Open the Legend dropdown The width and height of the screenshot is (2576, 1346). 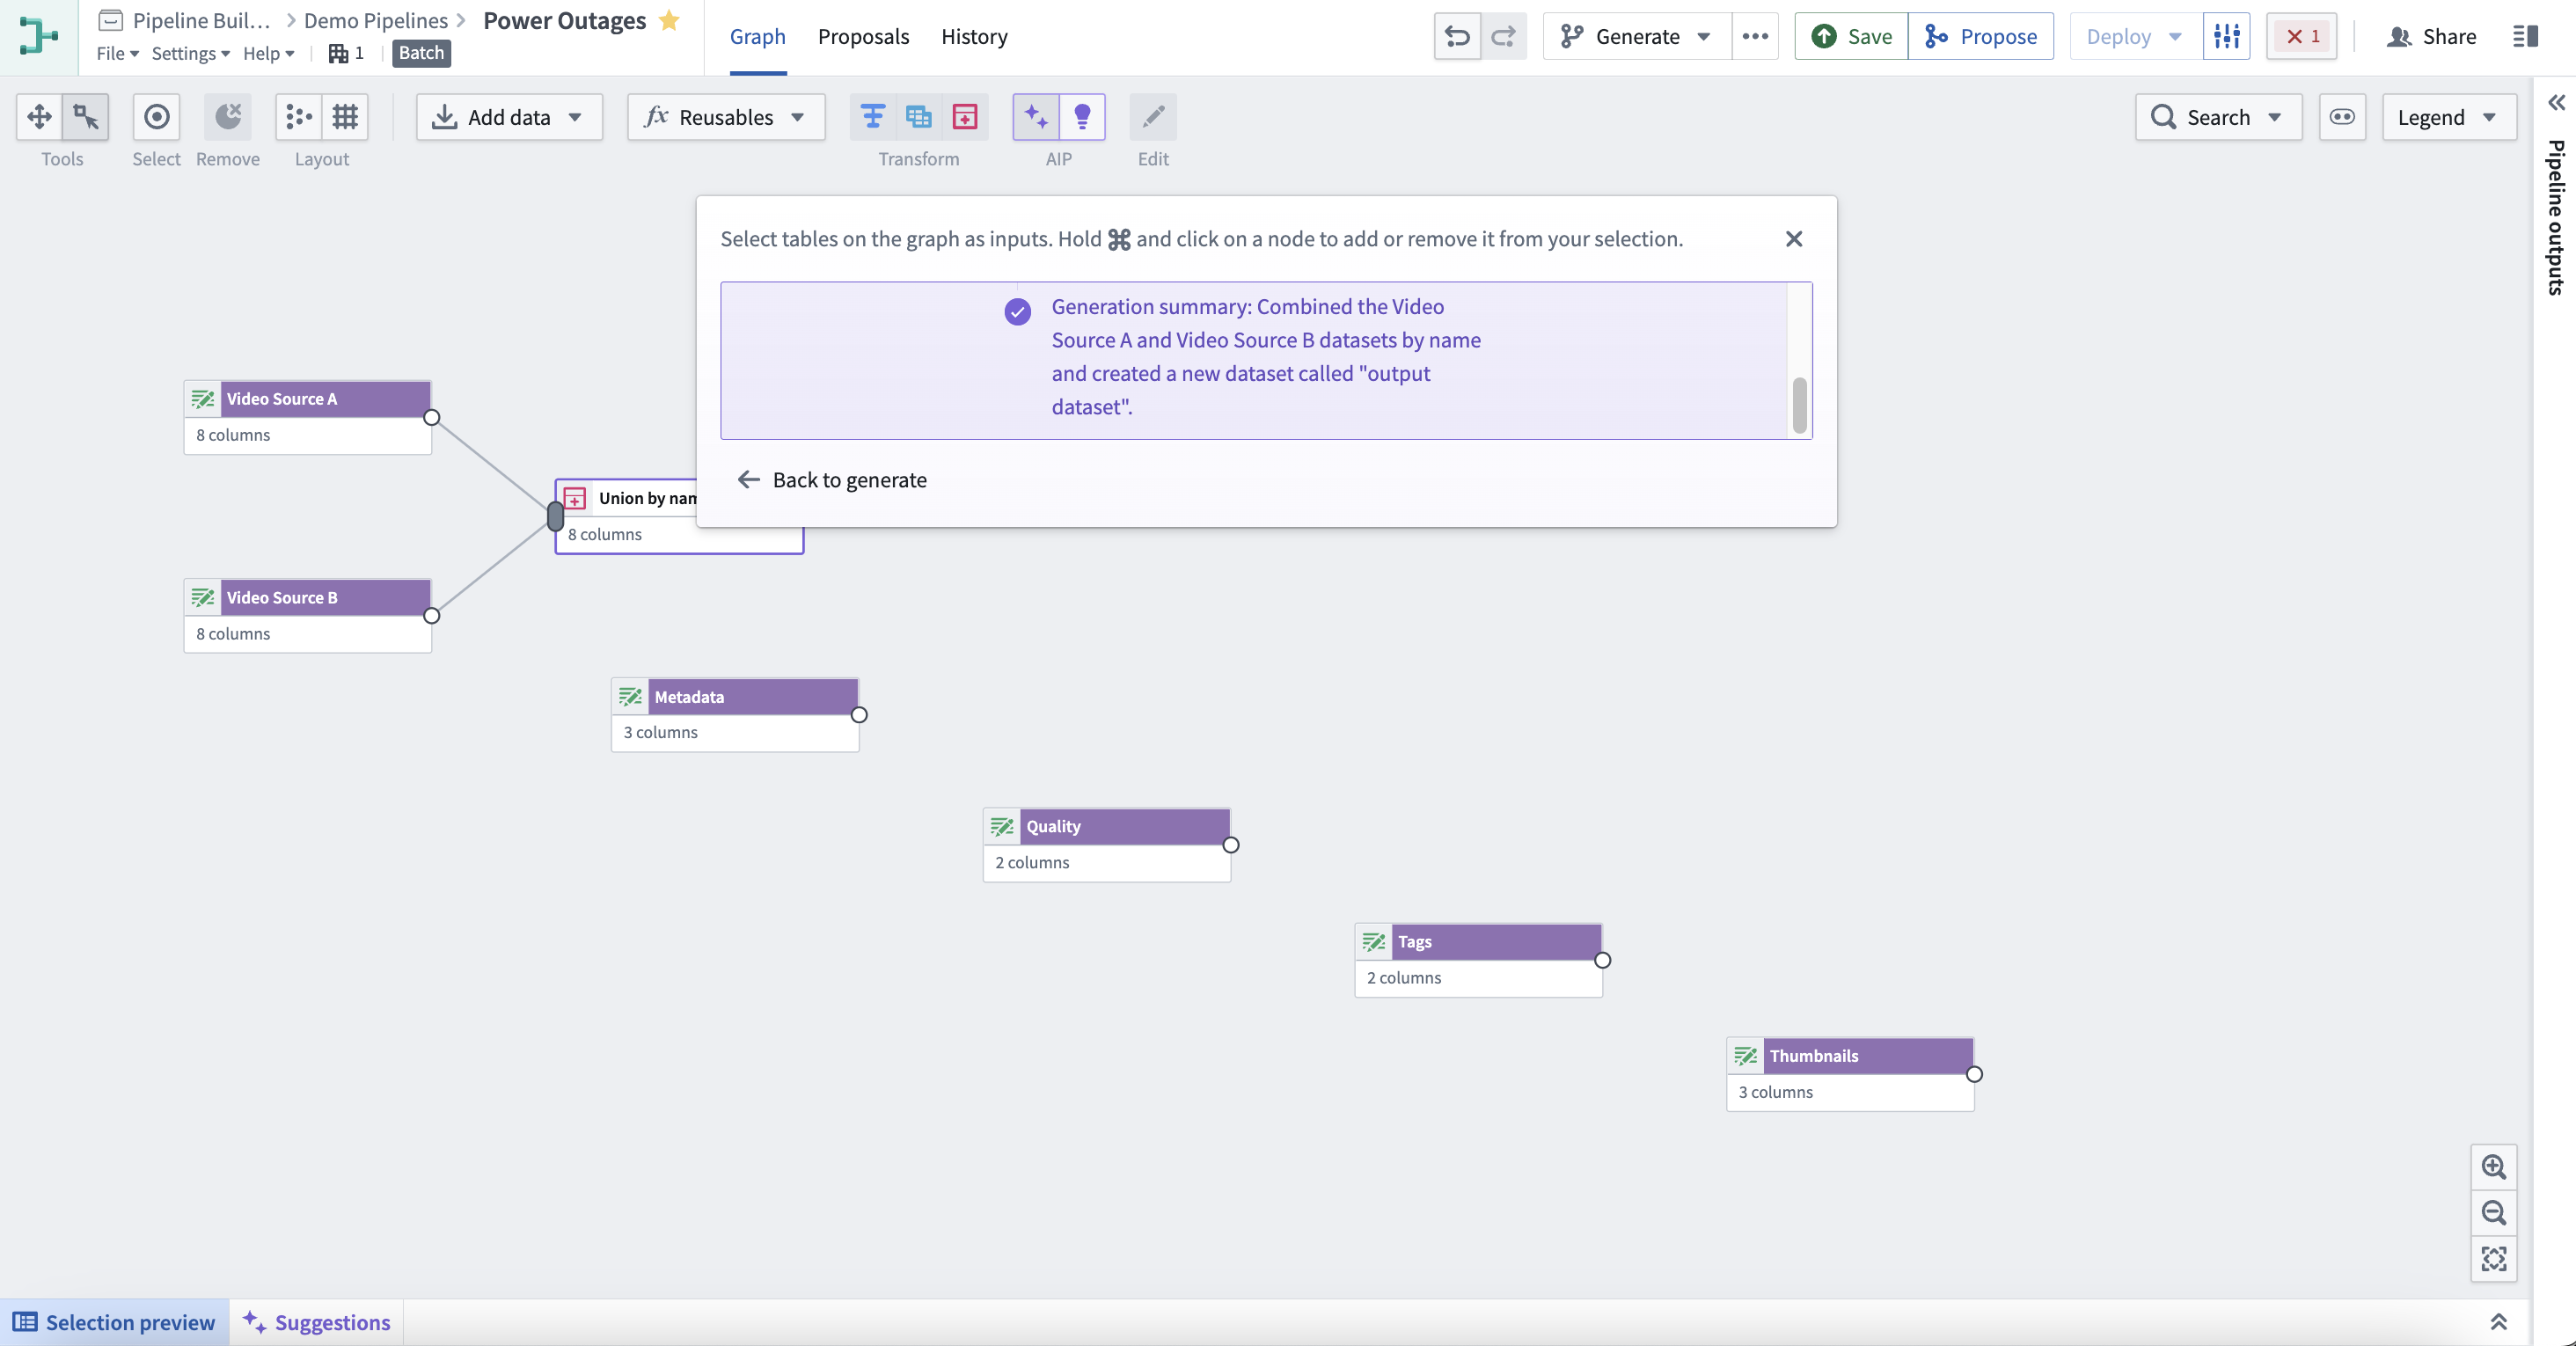tap(2449, 117)
